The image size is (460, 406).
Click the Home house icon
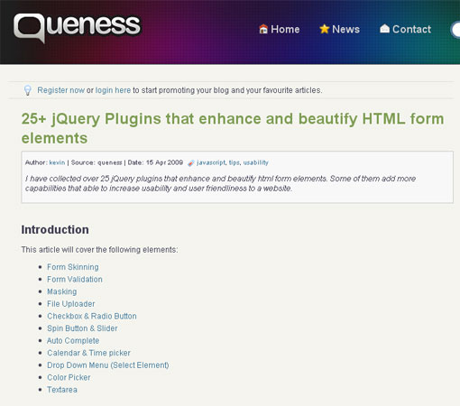[263, 29]
